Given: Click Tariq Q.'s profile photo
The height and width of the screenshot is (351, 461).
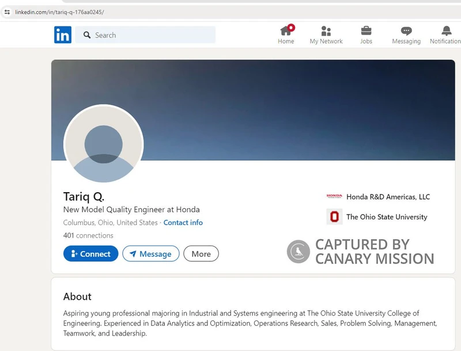Looking at the screenshot, I should [104, 144].
